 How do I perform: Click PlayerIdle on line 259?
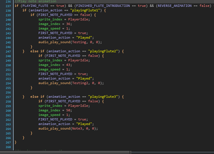(x=78, y=106)
